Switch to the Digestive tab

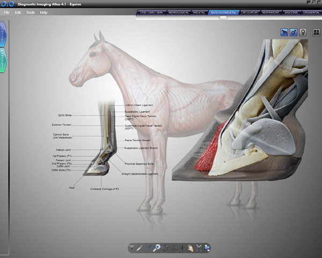point(291,12)
